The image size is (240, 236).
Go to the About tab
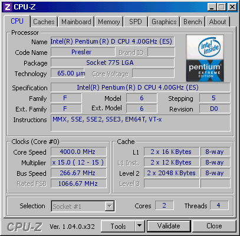coord(218,22)
